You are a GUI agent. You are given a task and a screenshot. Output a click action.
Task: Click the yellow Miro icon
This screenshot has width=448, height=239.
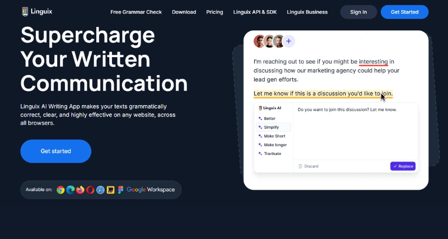coord(111,190)
